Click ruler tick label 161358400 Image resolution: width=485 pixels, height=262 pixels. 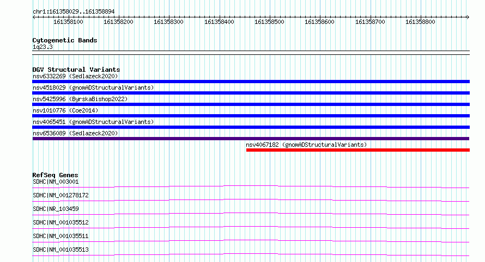219,22
